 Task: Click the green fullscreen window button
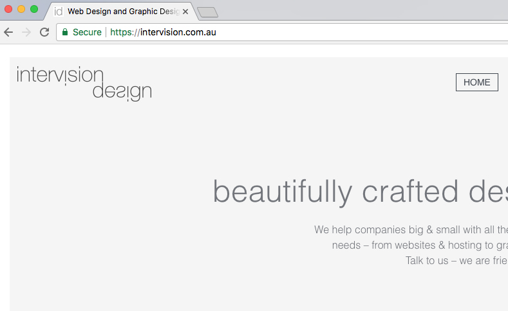pos(34,9)
